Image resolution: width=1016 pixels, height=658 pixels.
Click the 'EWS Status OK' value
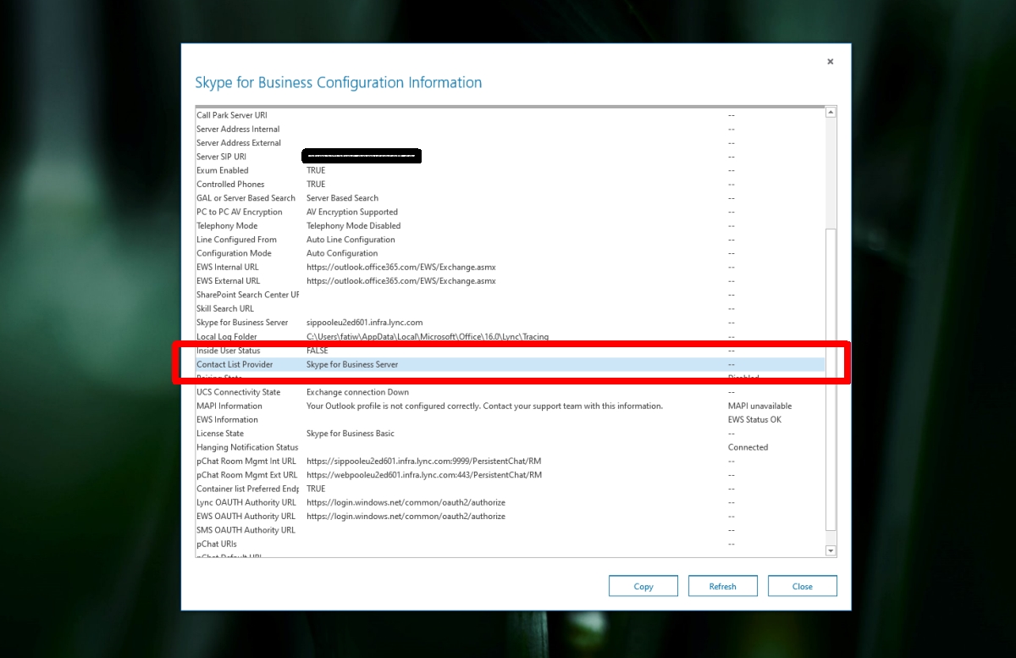(x=754, y=420)
